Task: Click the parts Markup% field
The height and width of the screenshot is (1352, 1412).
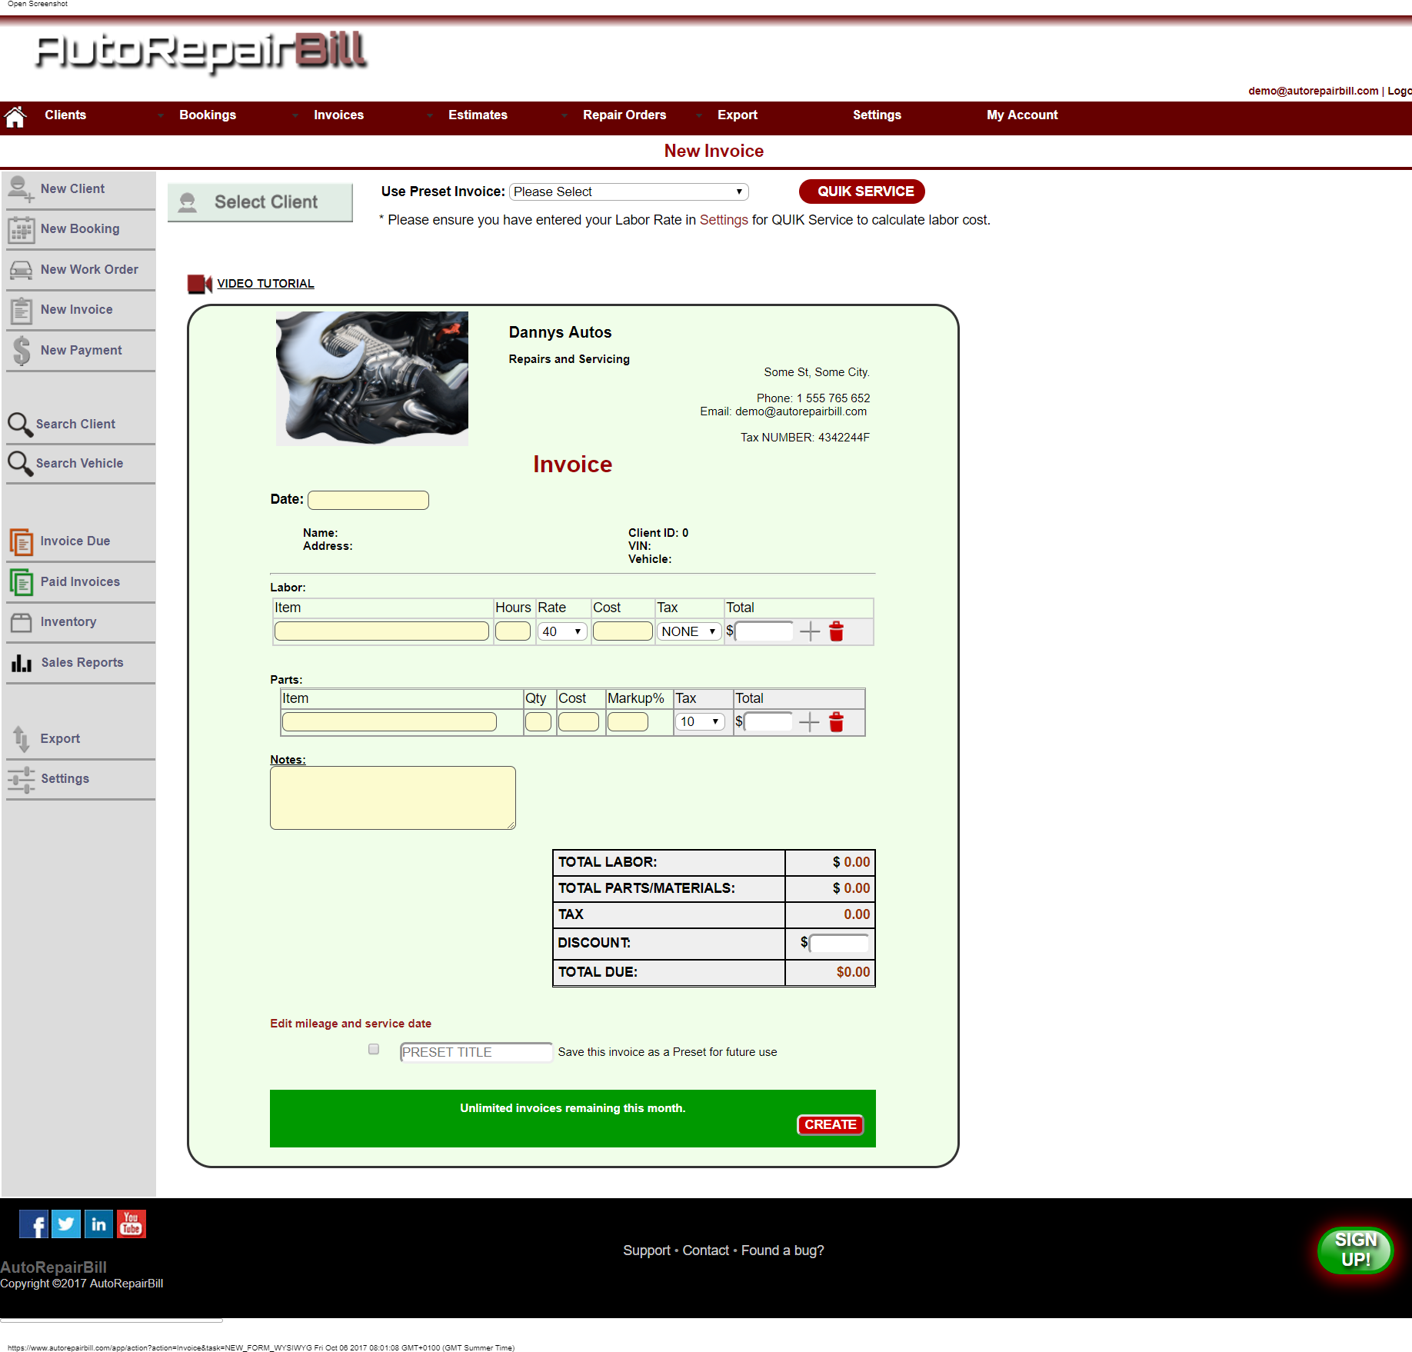Action: coord(628,721)
